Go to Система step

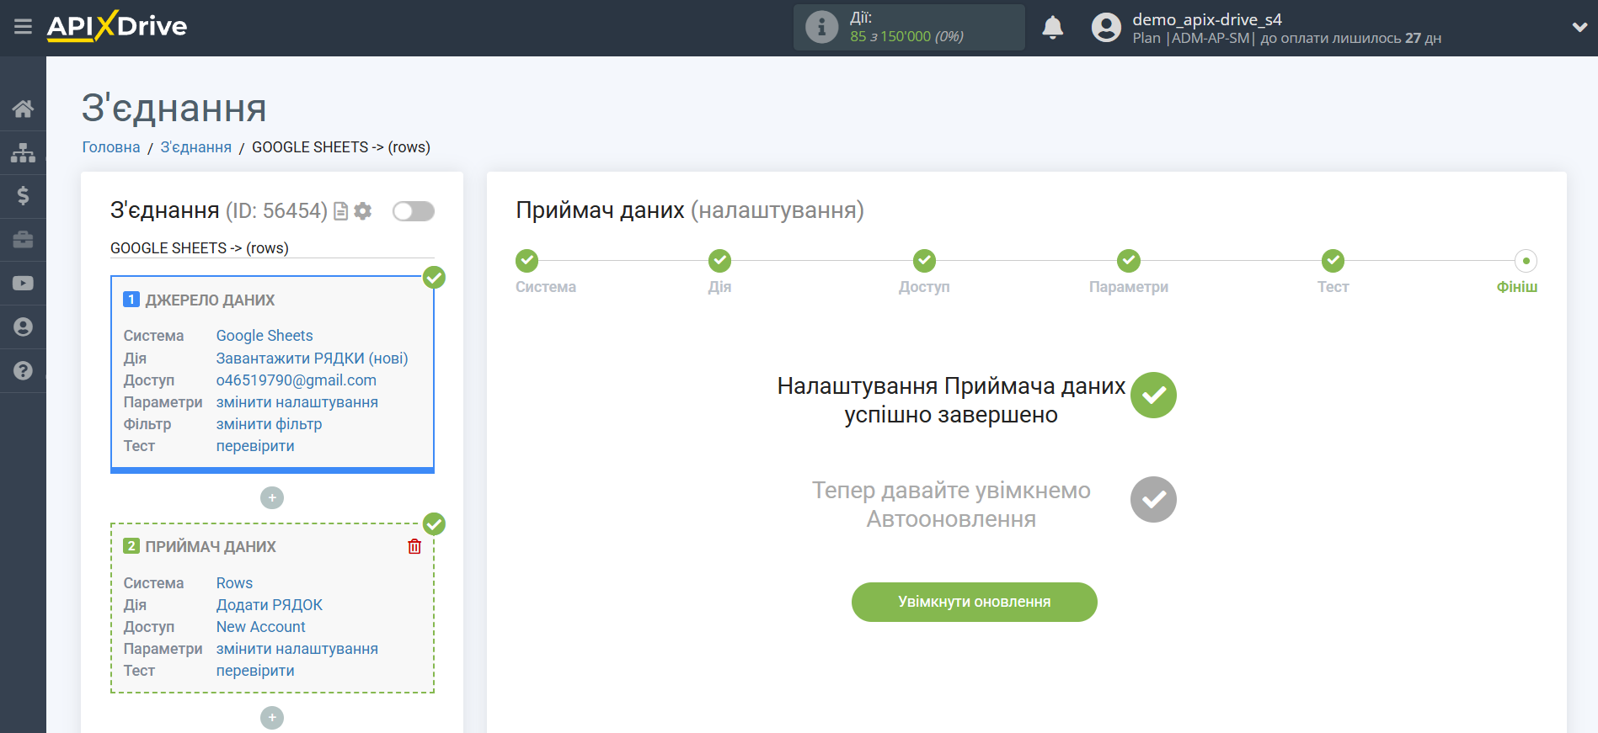click(527, 261)
